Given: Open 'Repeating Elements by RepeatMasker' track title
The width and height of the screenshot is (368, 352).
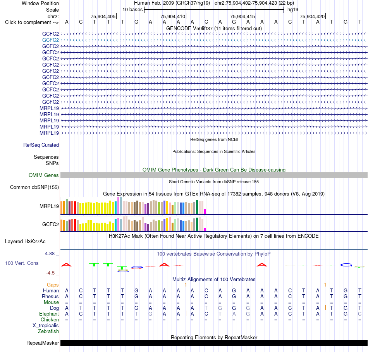Looking at the screenshot, I should tap(214, 337).
